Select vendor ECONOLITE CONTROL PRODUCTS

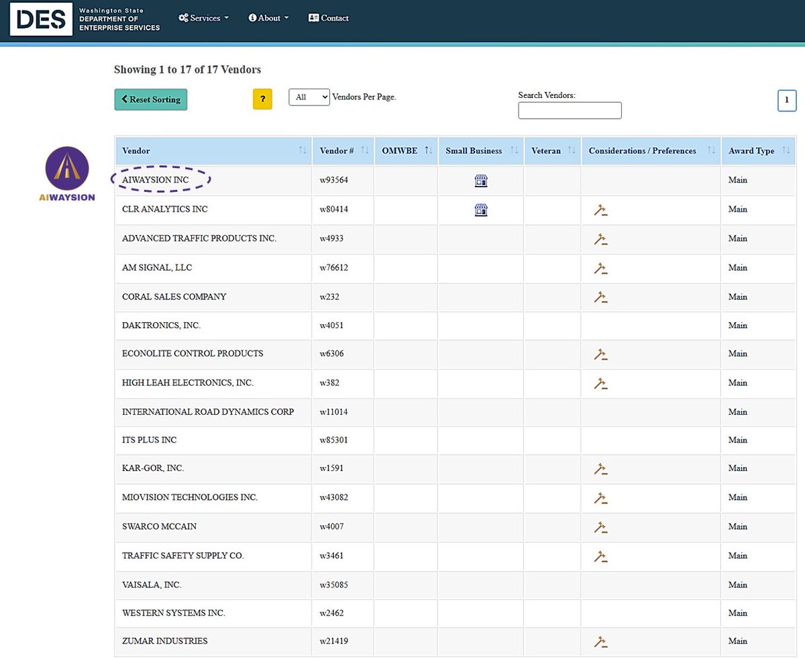tap(193, 353)
